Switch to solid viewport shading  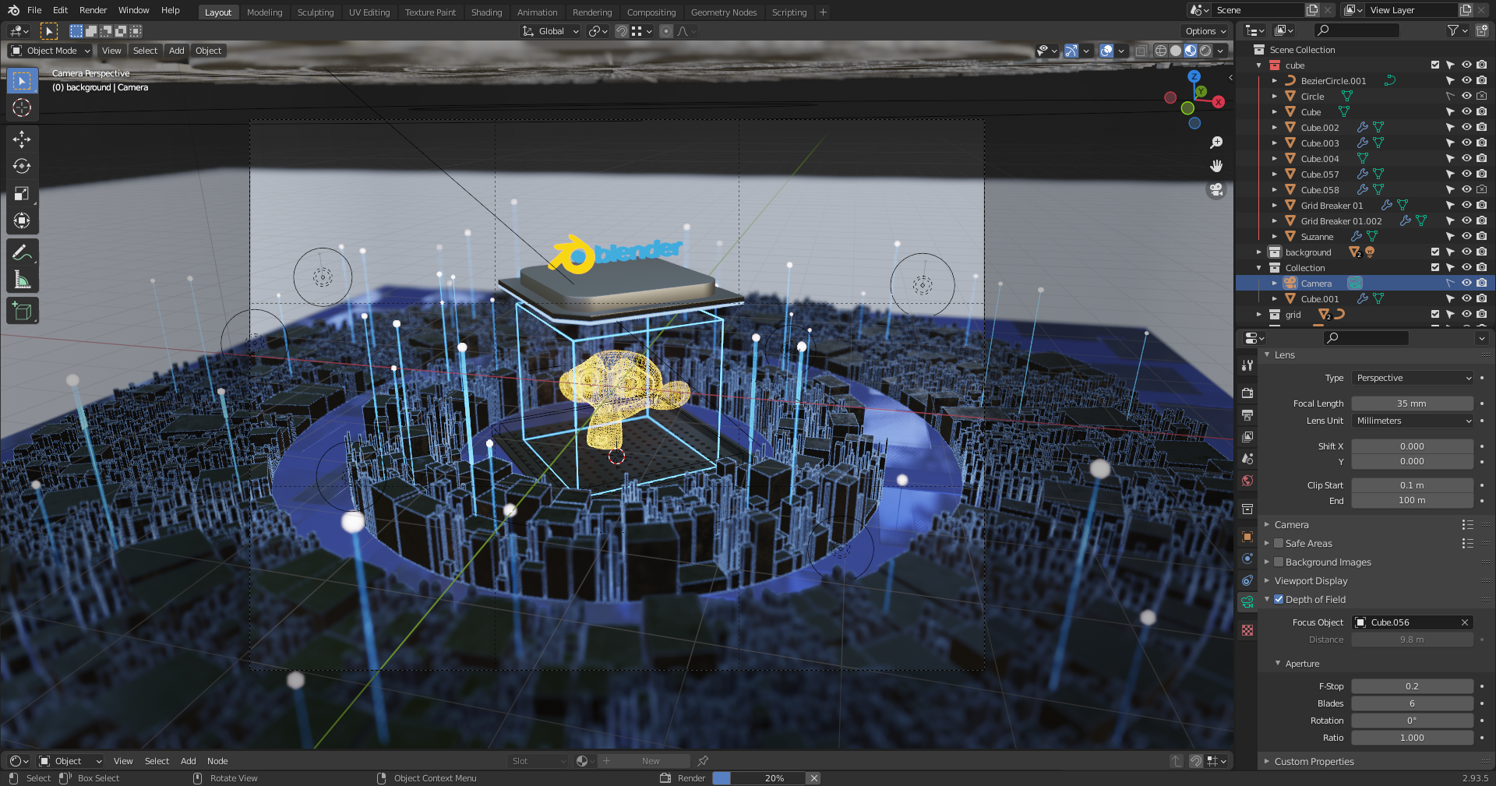[x=1176, y=51]
